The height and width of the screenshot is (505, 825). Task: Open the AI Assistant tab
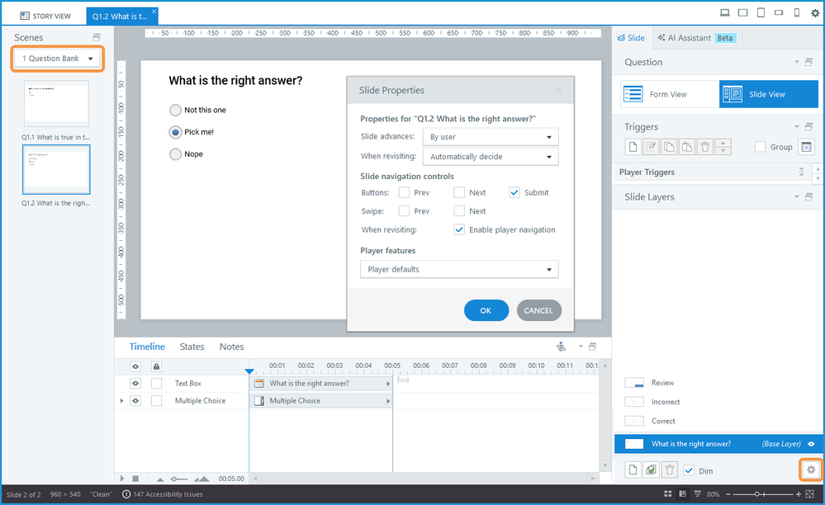(x=697, y=38)
